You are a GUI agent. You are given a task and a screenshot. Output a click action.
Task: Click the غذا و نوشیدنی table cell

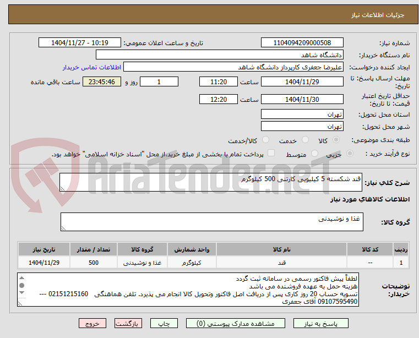[142, 263]
